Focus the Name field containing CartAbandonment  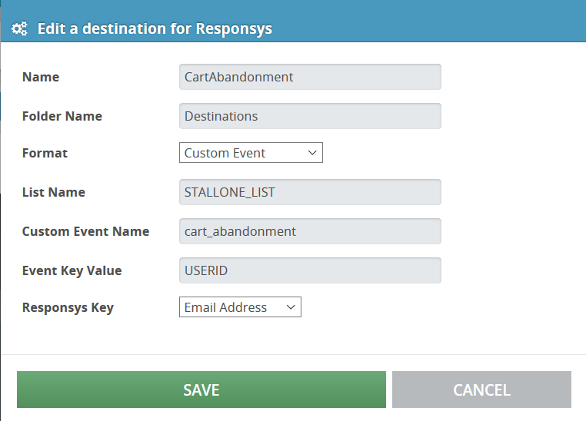pos(310,77)
